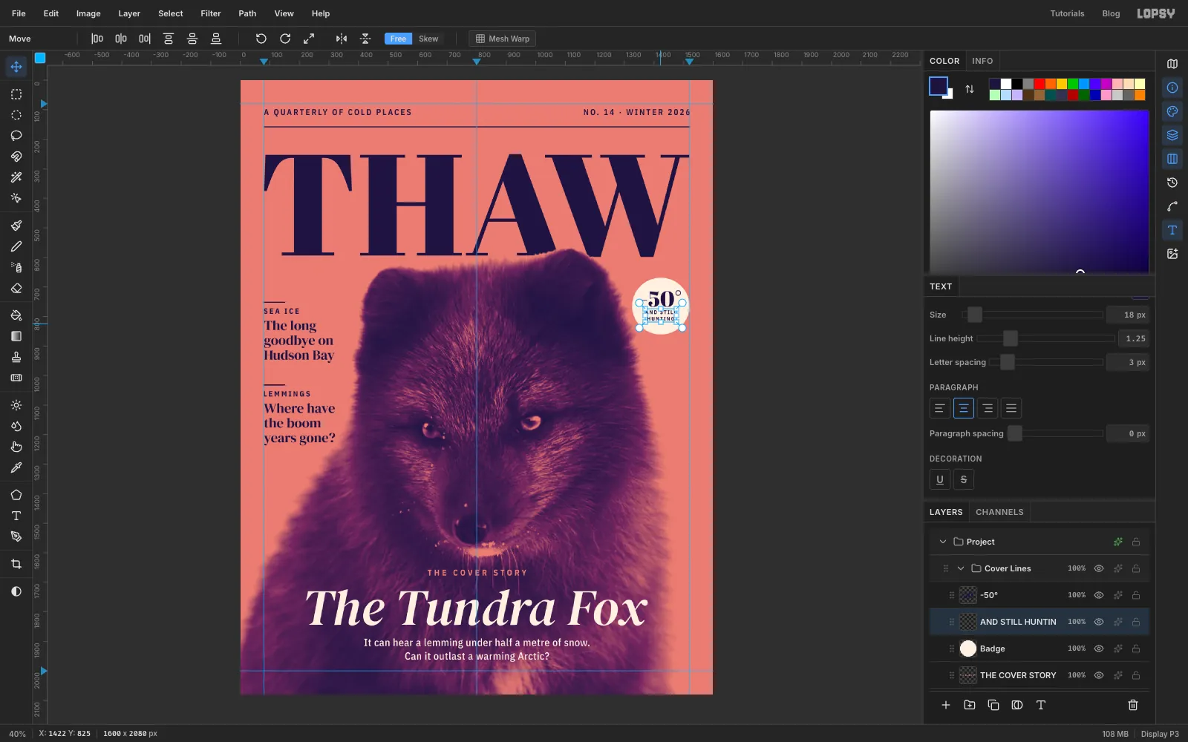Select the Polygon shape tool
This screenshot has width=1188, height=742.
[x=16, y=495]
